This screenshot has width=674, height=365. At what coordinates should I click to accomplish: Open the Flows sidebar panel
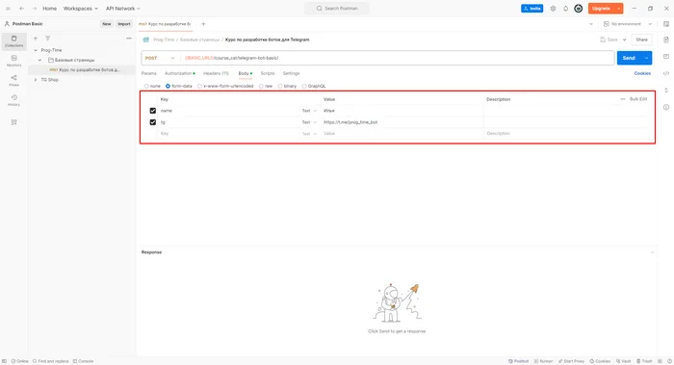click(13, 80)
